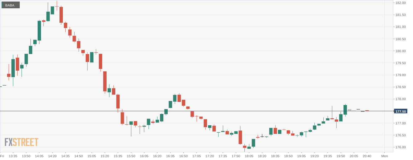Viewport: 413px width, 160px height.
Task: Select the 16:35 time axis label
Action: pos(170,156)
